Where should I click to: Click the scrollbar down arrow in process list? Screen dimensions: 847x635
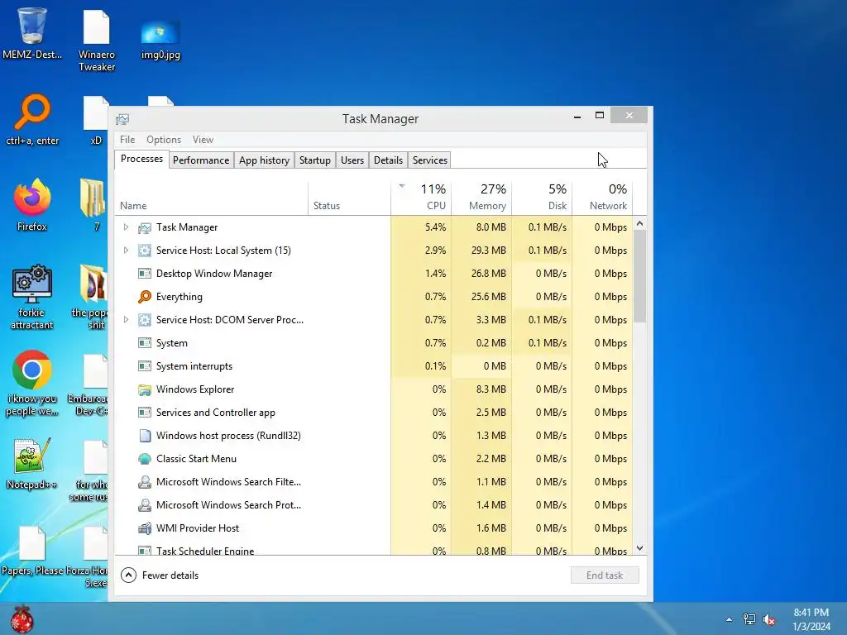point(639,548)
